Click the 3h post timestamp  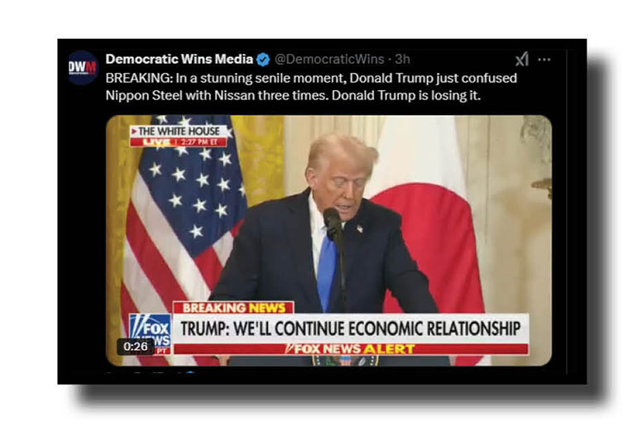(402, 60)
